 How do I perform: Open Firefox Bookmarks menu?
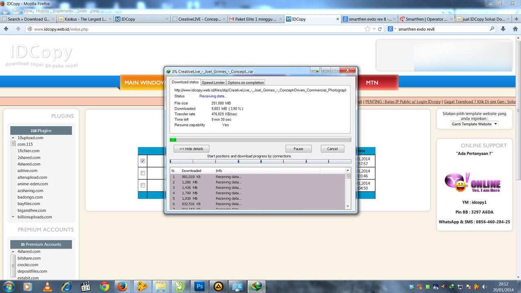(63, 11)
